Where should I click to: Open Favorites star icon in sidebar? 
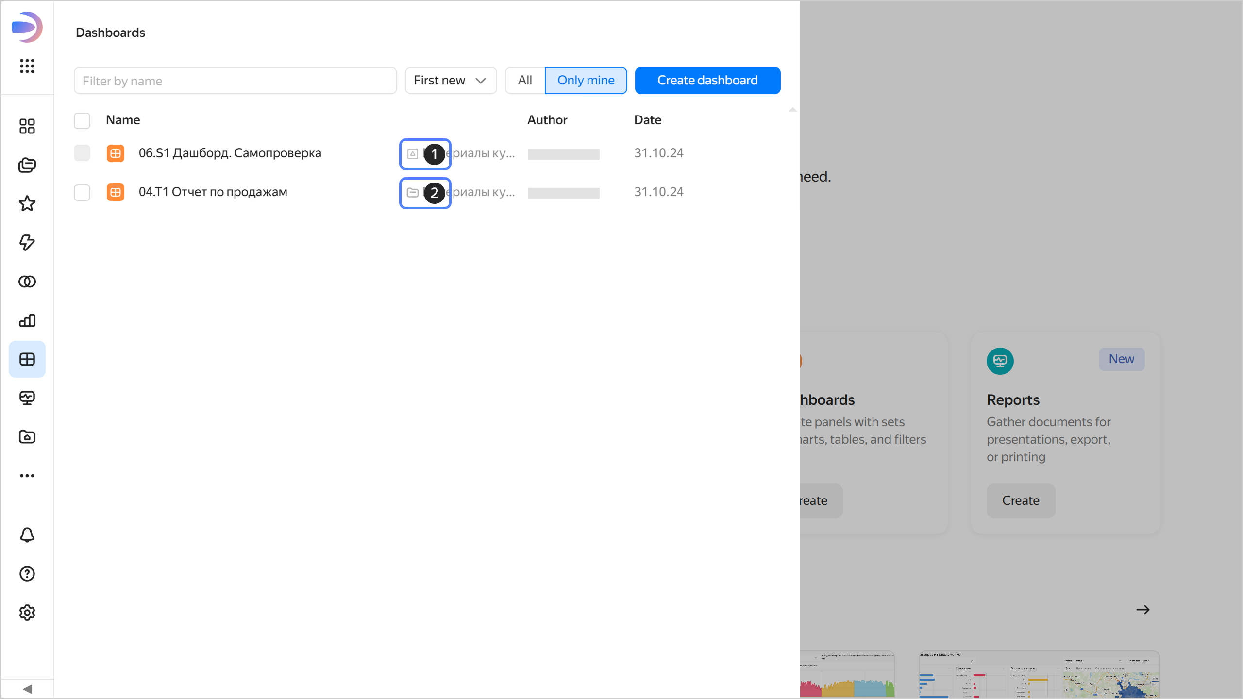pos(27,204)
